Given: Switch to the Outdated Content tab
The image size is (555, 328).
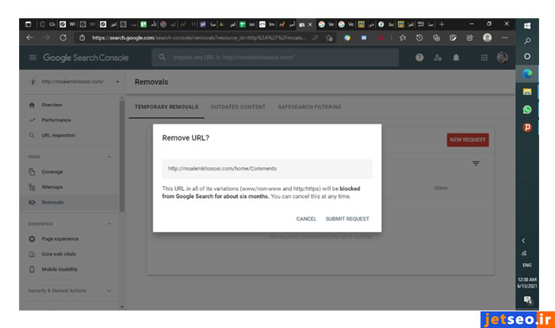Looking at the screenshot, I should pos(238,107).
